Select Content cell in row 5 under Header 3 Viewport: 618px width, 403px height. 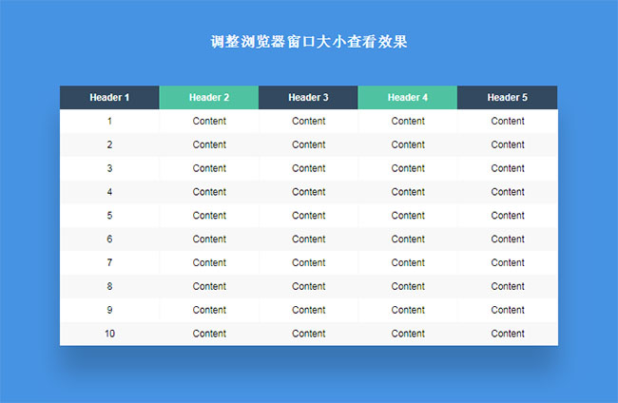click(308, 215)
